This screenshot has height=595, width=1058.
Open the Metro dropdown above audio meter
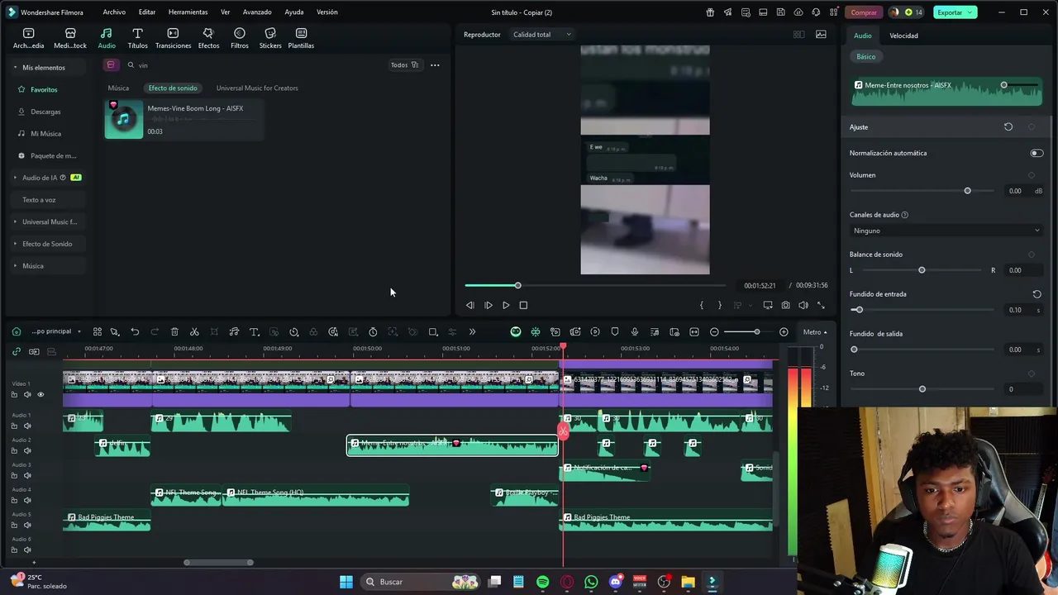[815, 332]
